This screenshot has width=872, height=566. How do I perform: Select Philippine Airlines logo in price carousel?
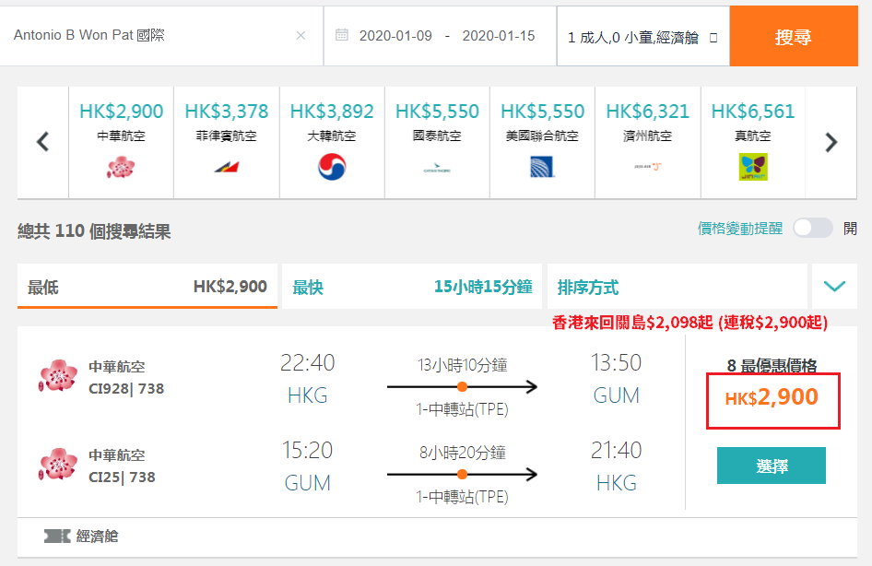(227, 166)
